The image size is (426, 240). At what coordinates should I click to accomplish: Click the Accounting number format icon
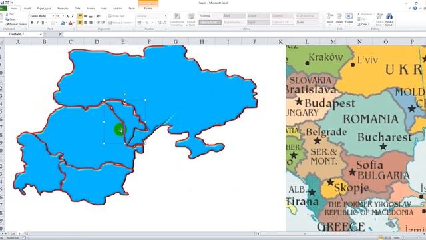click(140, 23)
